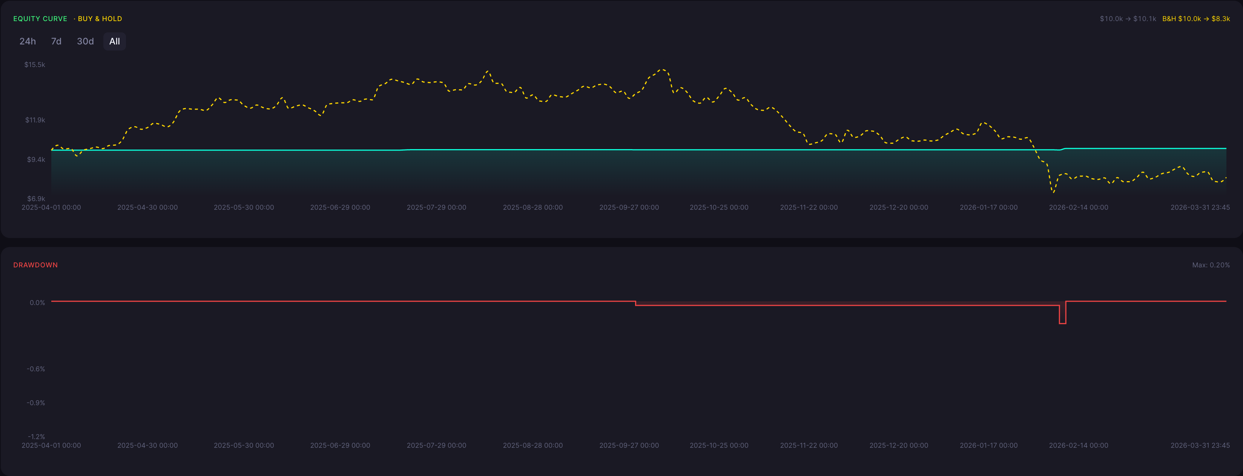Select the All time range tab
1243x476 pixels.
114,41
